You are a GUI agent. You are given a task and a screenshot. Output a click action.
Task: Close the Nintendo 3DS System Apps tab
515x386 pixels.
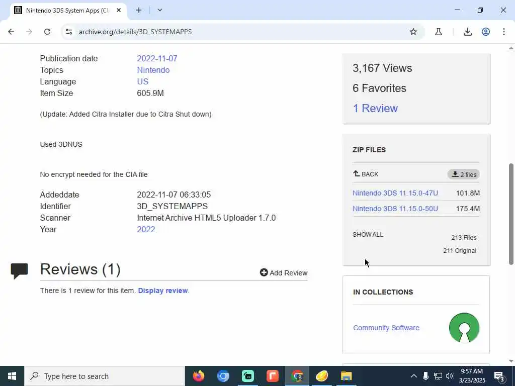(x=119, y=10)
